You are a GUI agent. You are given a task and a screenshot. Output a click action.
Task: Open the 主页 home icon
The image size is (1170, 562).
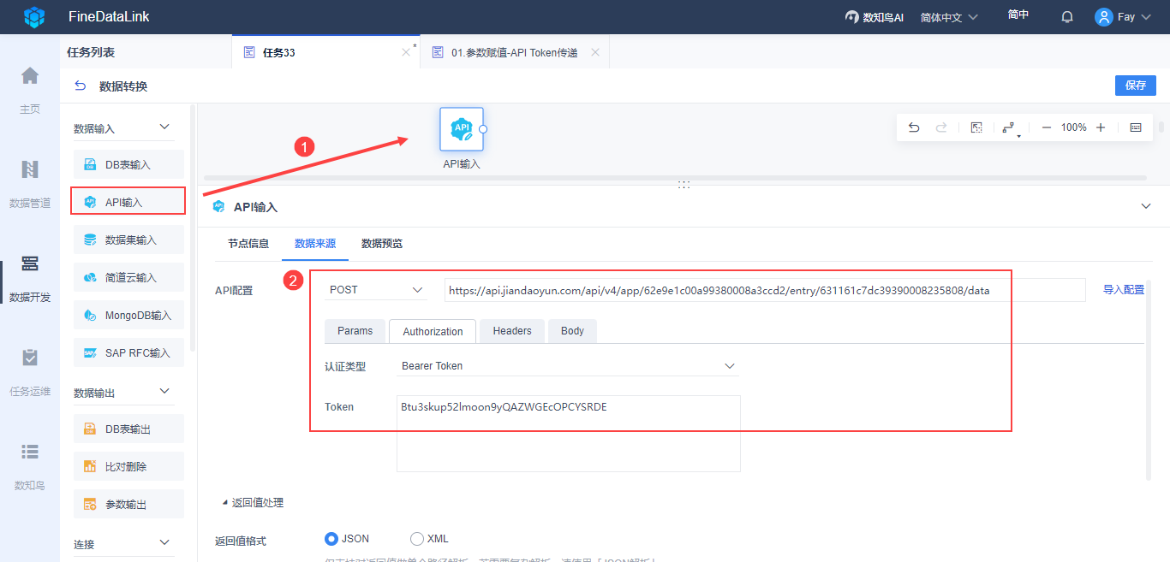click(x=30, y=91)
